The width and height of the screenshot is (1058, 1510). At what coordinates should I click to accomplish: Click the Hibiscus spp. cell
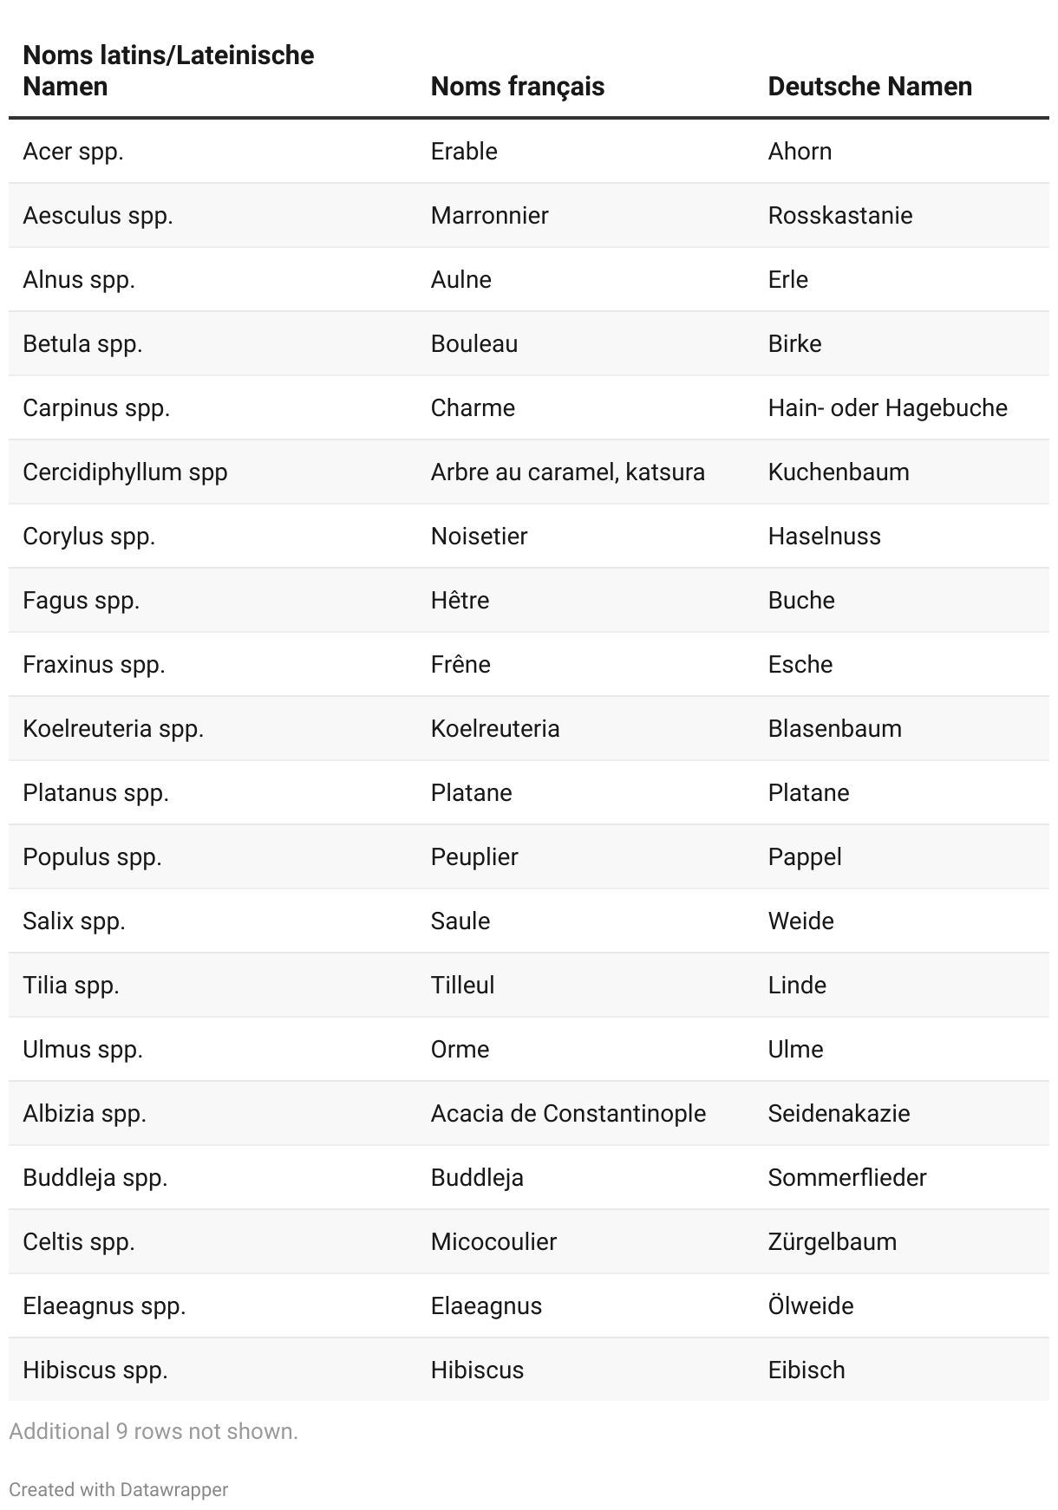pyautogui.click(x=95, y=1370)
